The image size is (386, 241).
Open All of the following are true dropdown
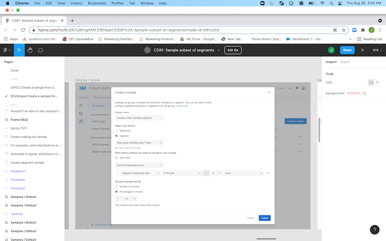click(139, 165)
